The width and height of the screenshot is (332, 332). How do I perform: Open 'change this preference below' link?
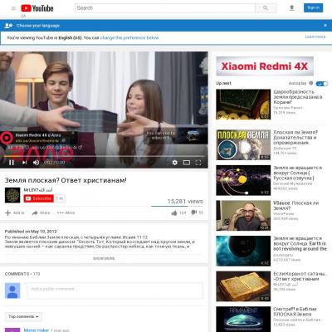[129, 37]
